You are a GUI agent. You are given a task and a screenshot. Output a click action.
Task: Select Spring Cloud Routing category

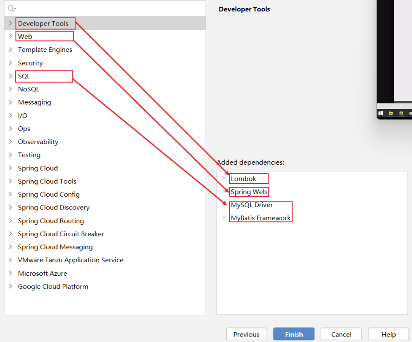51,221
